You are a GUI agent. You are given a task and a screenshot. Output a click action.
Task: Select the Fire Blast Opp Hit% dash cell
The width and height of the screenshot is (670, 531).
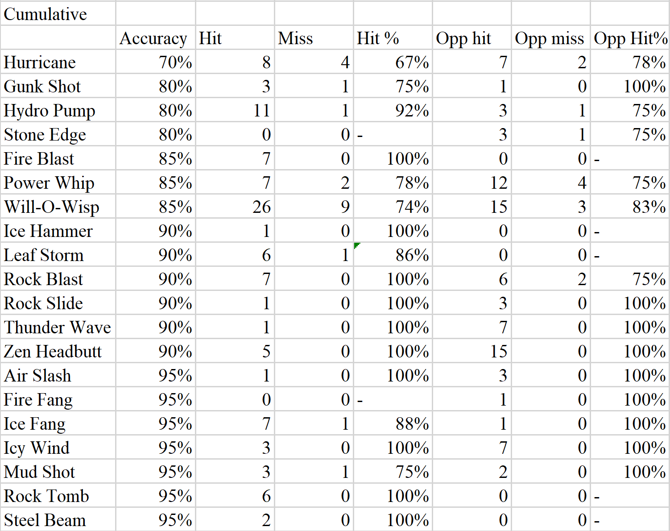630,158
